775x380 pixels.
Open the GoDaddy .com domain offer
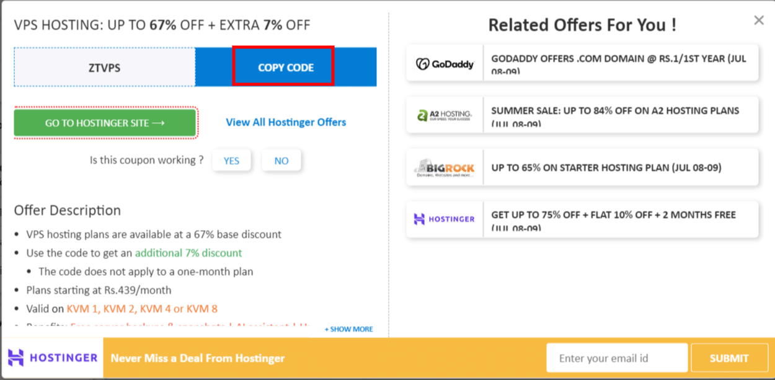click(x=620, y=63)
